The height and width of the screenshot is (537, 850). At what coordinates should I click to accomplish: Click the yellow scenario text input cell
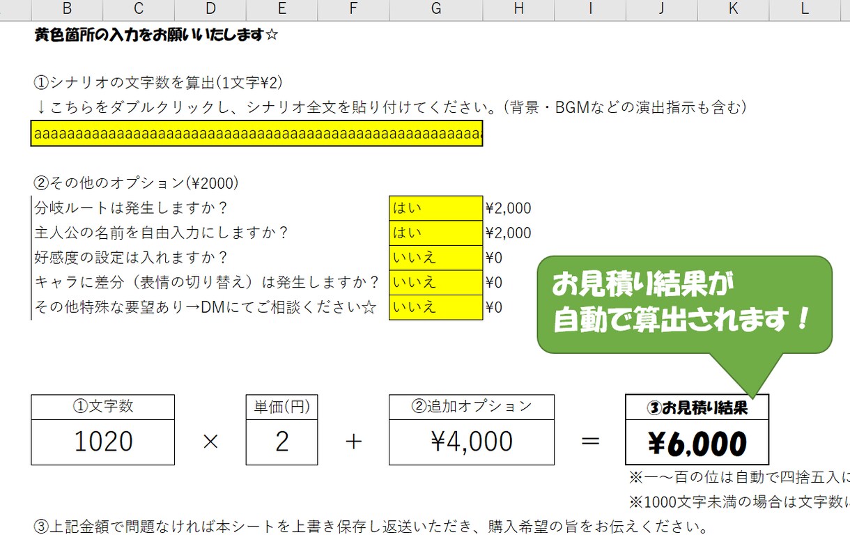tap(256, 134)
